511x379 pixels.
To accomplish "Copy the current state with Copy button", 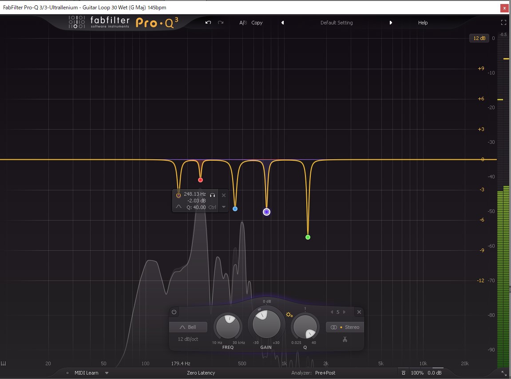I will pyautogui.click(x=257, y=23).
